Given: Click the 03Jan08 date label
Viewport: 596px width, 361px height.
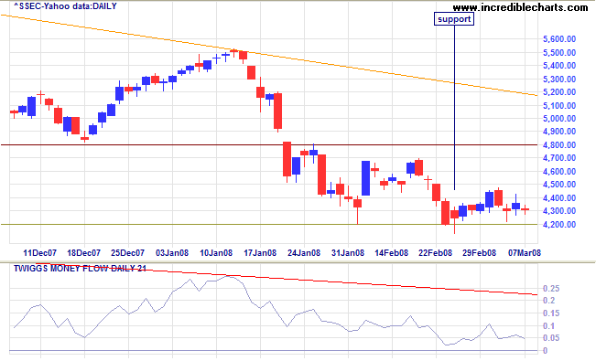Looking at the screenshot, I should 172,252.
